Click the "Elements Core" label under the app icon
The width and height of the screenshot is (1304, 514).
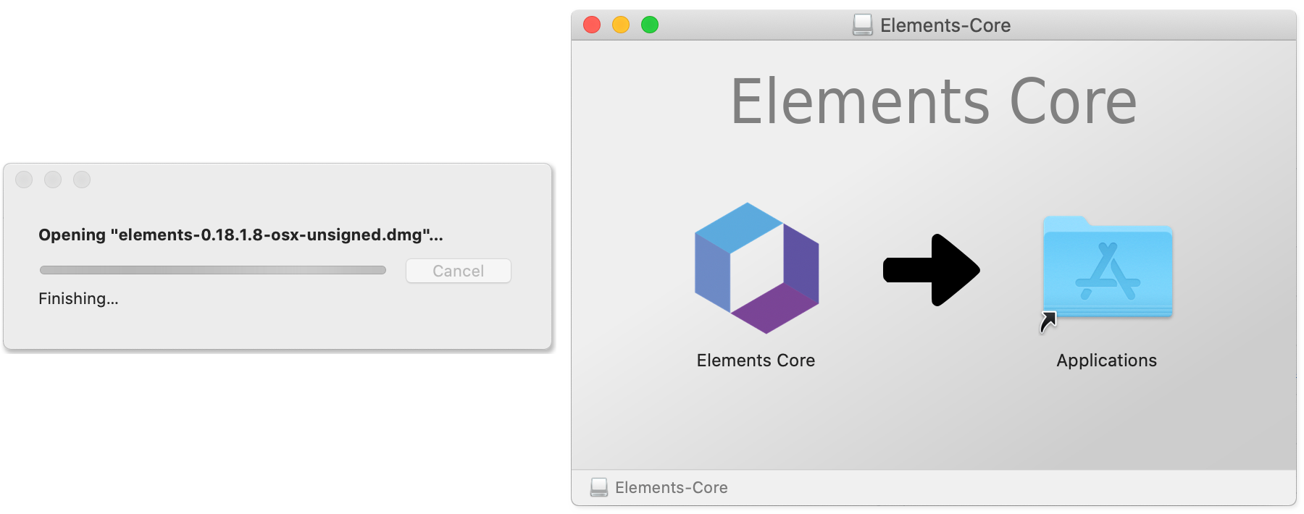(x=756, y=361)
